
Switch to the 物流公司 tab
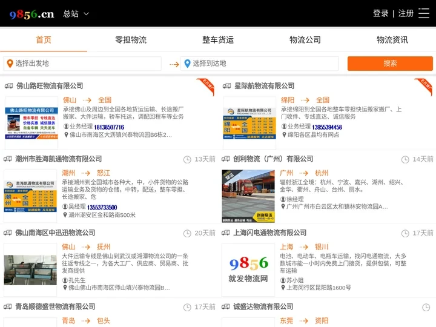tap(305, 40)
